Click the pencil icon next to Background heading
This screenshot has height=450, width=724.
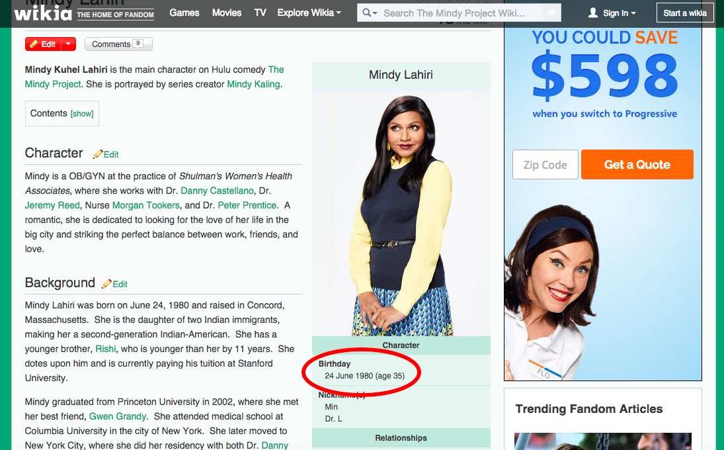[106, 284]
